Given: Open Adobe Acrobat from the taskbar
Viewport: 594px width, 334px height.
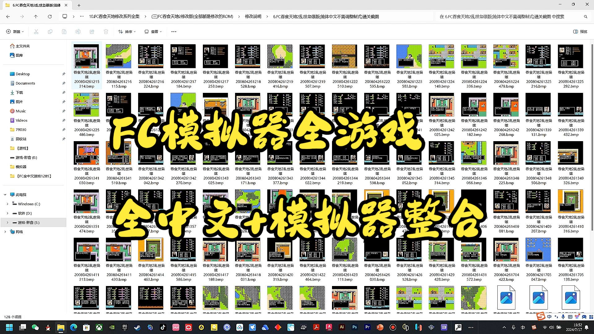Looking at the screenshot, I should [316, 327].
